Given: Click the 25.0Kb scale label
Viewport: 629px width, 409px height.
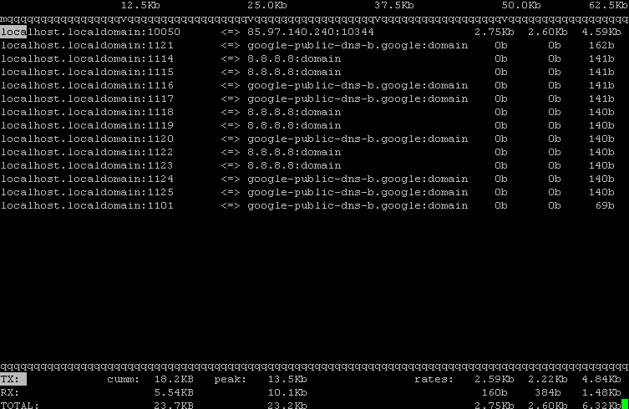Looking at the screenshot, I should [267, 5].
